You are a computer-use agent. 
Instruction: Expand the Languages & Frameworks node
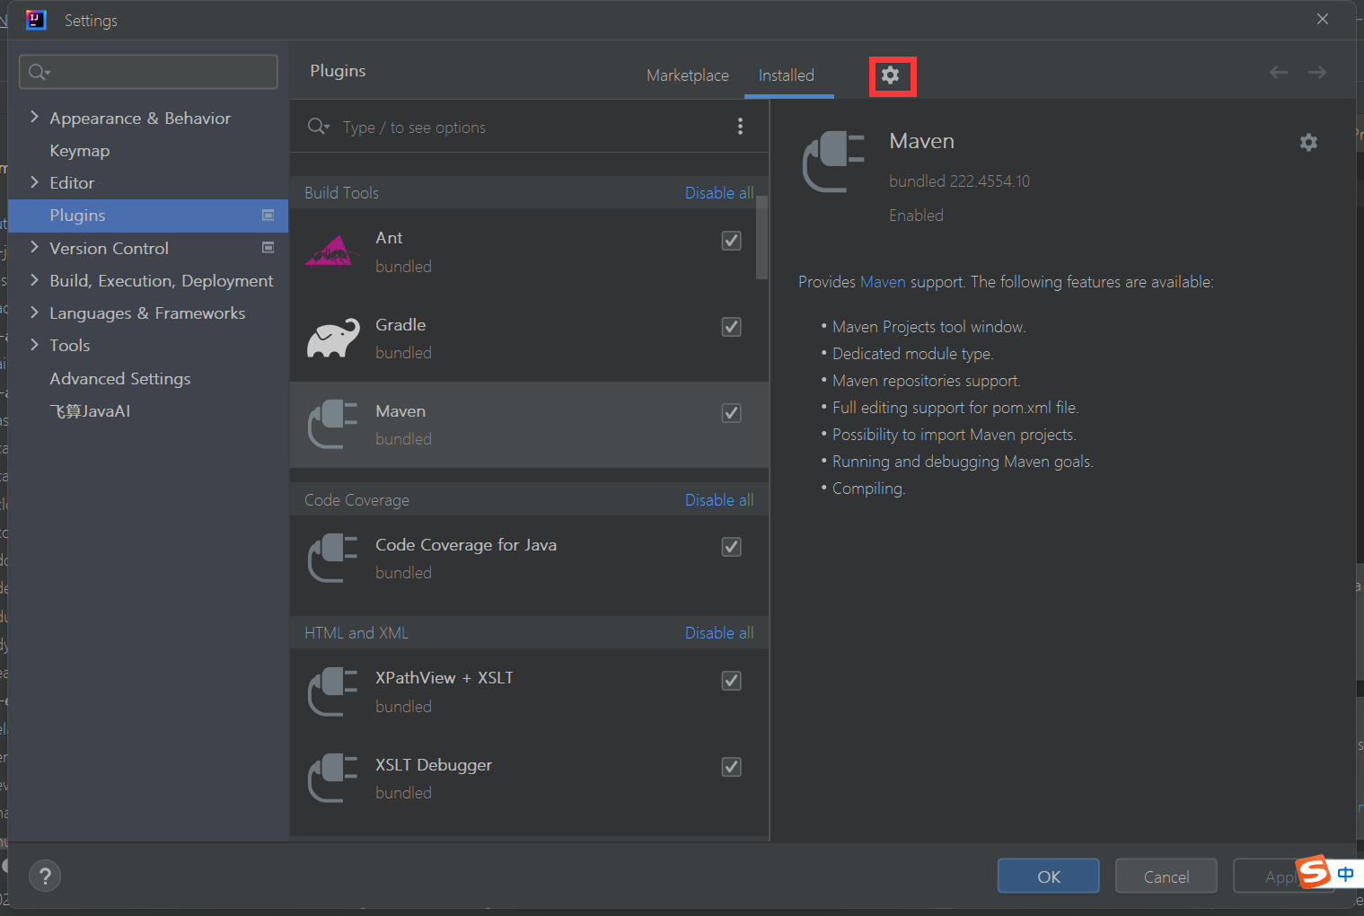[x=34, y=313]
